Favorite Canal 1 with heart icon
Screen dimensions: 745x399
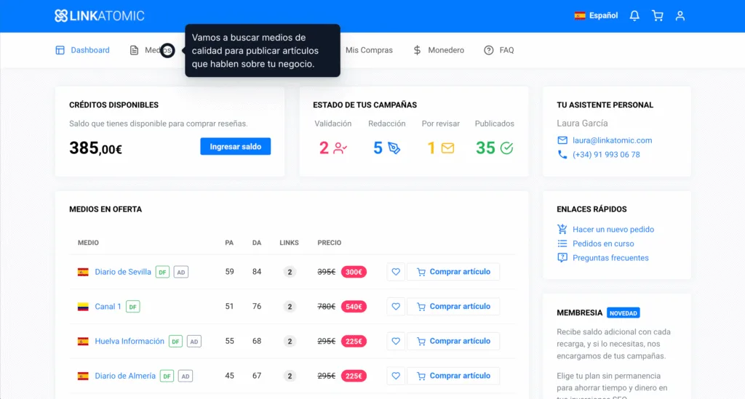pos(396,307)
